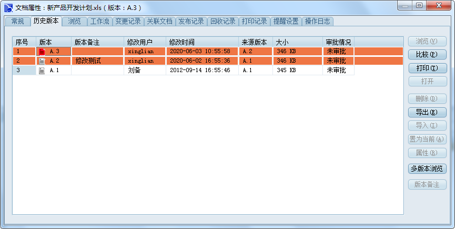
Task: Click the 打开 button
Action: [427, 81]
